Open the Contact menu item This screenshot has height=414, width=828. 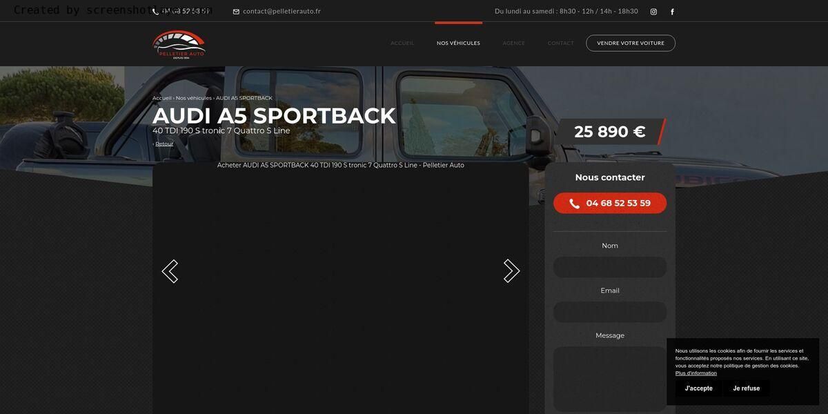[x=561, y=43]
